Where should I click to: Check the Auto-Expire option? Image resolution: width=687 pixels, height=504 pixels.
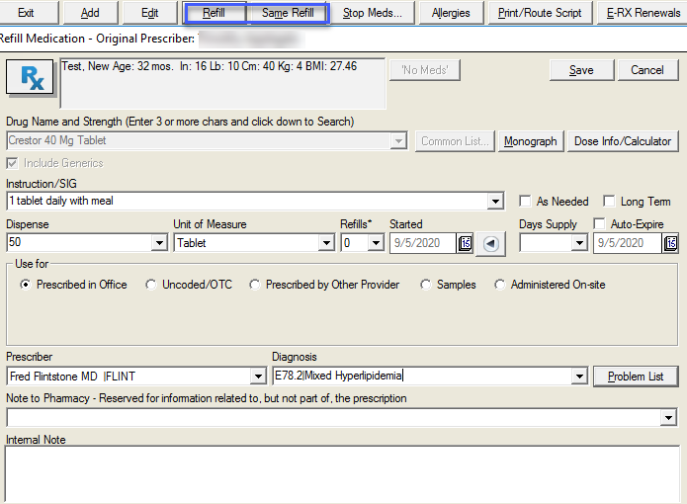(600, 224)
